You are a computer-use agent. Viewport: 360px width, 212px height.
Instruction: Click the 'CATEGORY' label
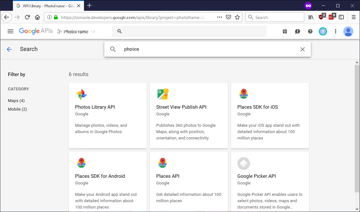18,89
